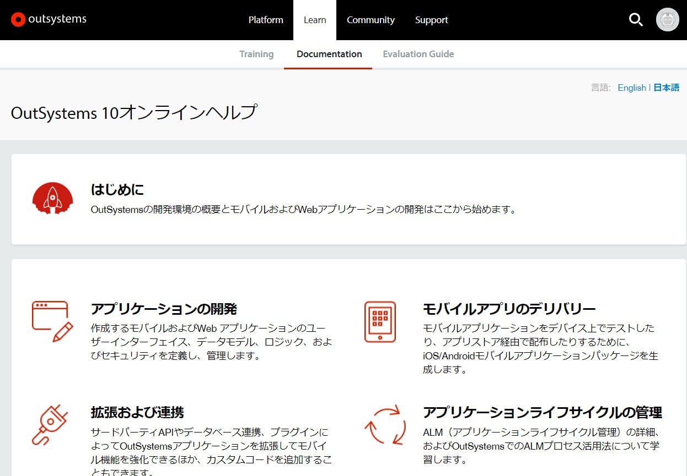
Task: Click the 言語: label
Action: [600, 87]
